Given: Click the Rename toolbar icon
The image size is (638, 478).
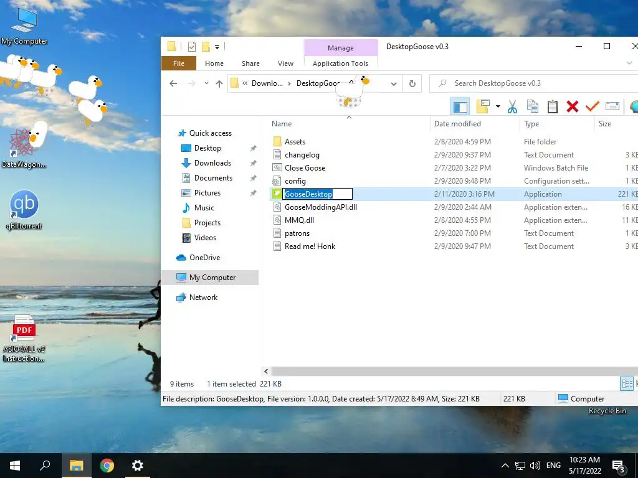Looking at the screenshot, I should (x=612, y=106).
